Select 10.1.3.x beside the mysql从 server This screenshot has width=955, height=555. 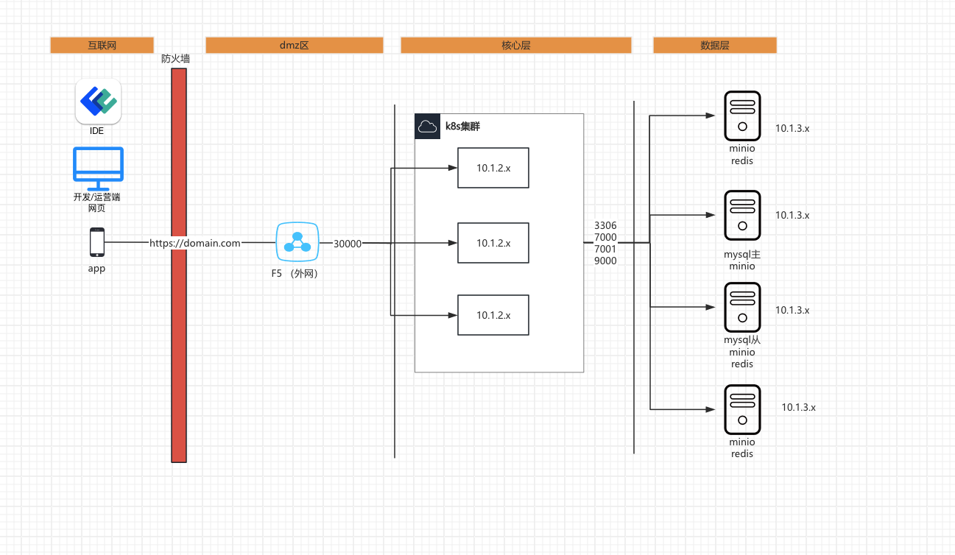[792, 310]
